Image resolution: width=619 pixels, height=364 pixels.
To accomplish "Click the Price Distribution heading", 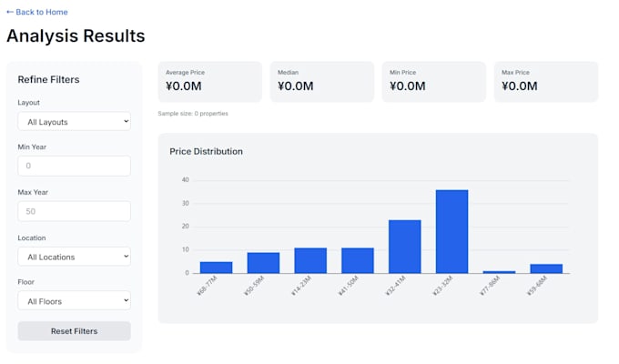I will pyautogui.click(x=206, y=152).
